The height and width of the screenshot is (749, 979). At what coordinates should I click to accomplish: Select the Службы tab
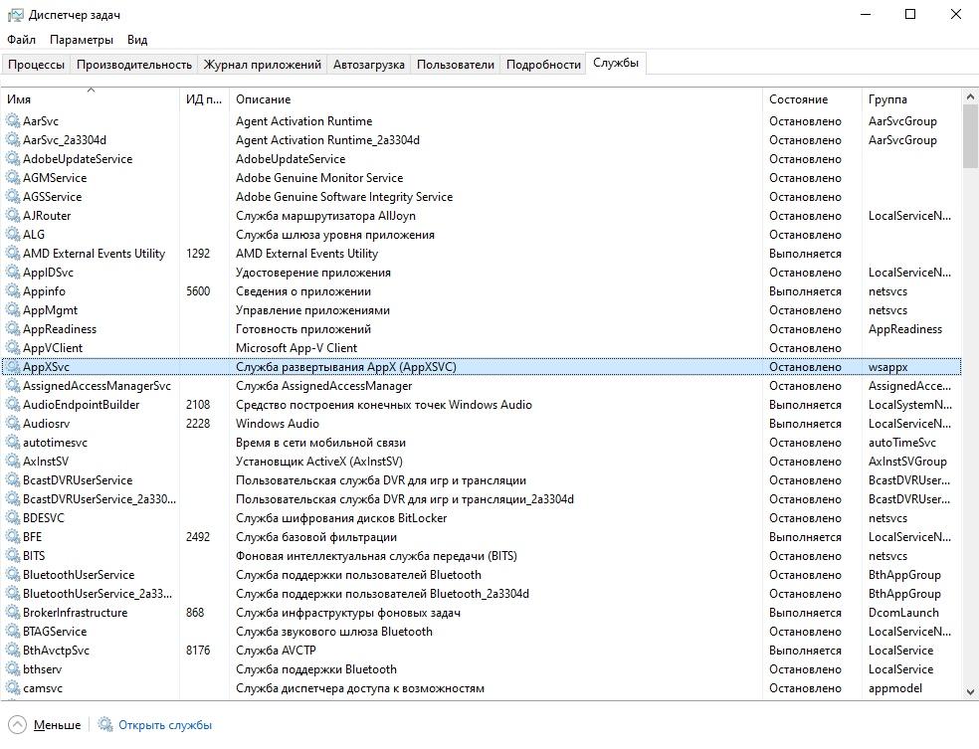tap(616, 63)
